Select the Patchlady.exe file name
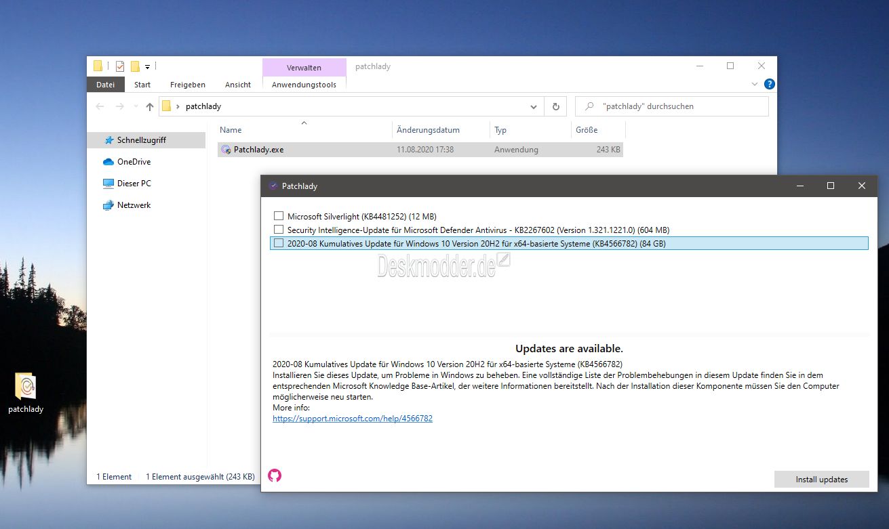889x529 pixels. pyautogui.click(x=259, y=150)
